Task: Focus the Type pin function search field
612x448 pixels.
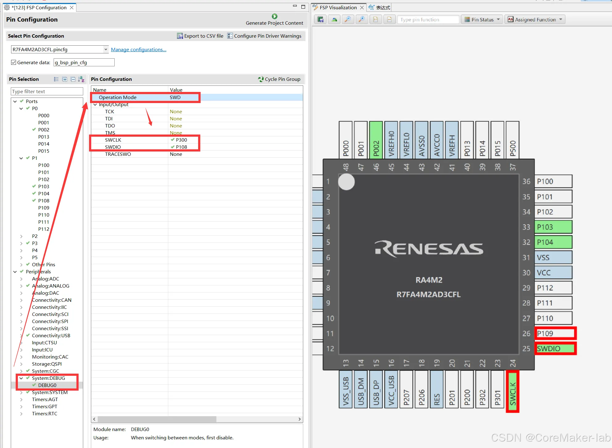Action: click(428, 19)
